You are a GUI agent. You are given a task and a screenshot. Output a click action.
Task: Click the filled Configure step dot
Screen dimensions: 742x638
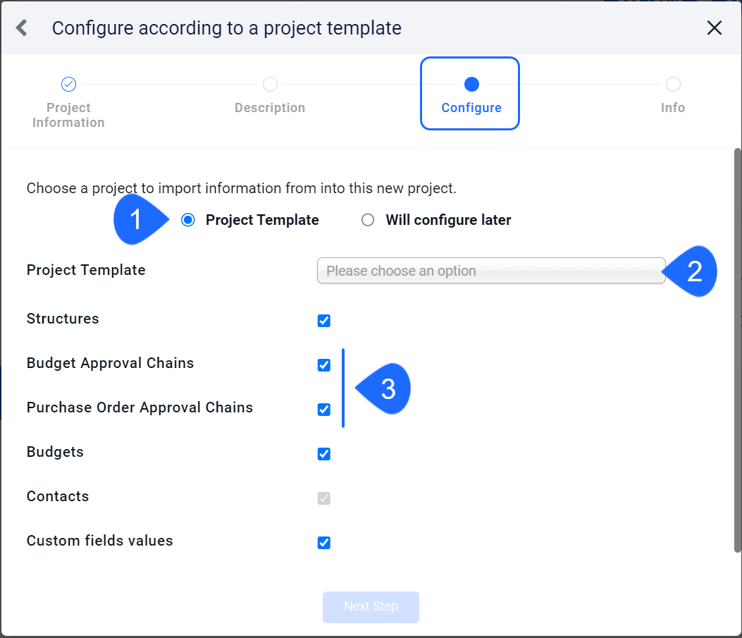471,85
